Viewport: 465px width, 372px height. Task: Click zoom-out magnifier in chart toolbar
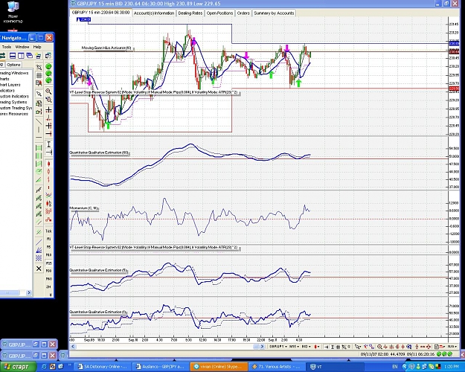[x=379, y=347]
